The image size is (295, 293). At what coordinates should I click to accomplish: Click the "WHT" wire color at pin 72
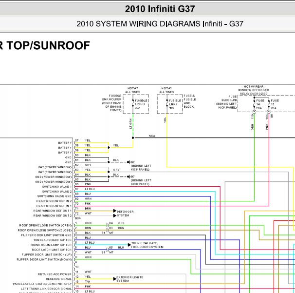click(x=88, y=214)
